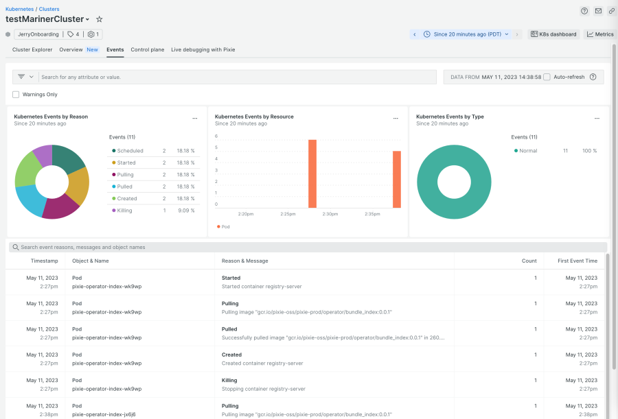Enable the Warnings Only checkbox
The height and width of the screenshot is (419, 618).
click(16, 95)
